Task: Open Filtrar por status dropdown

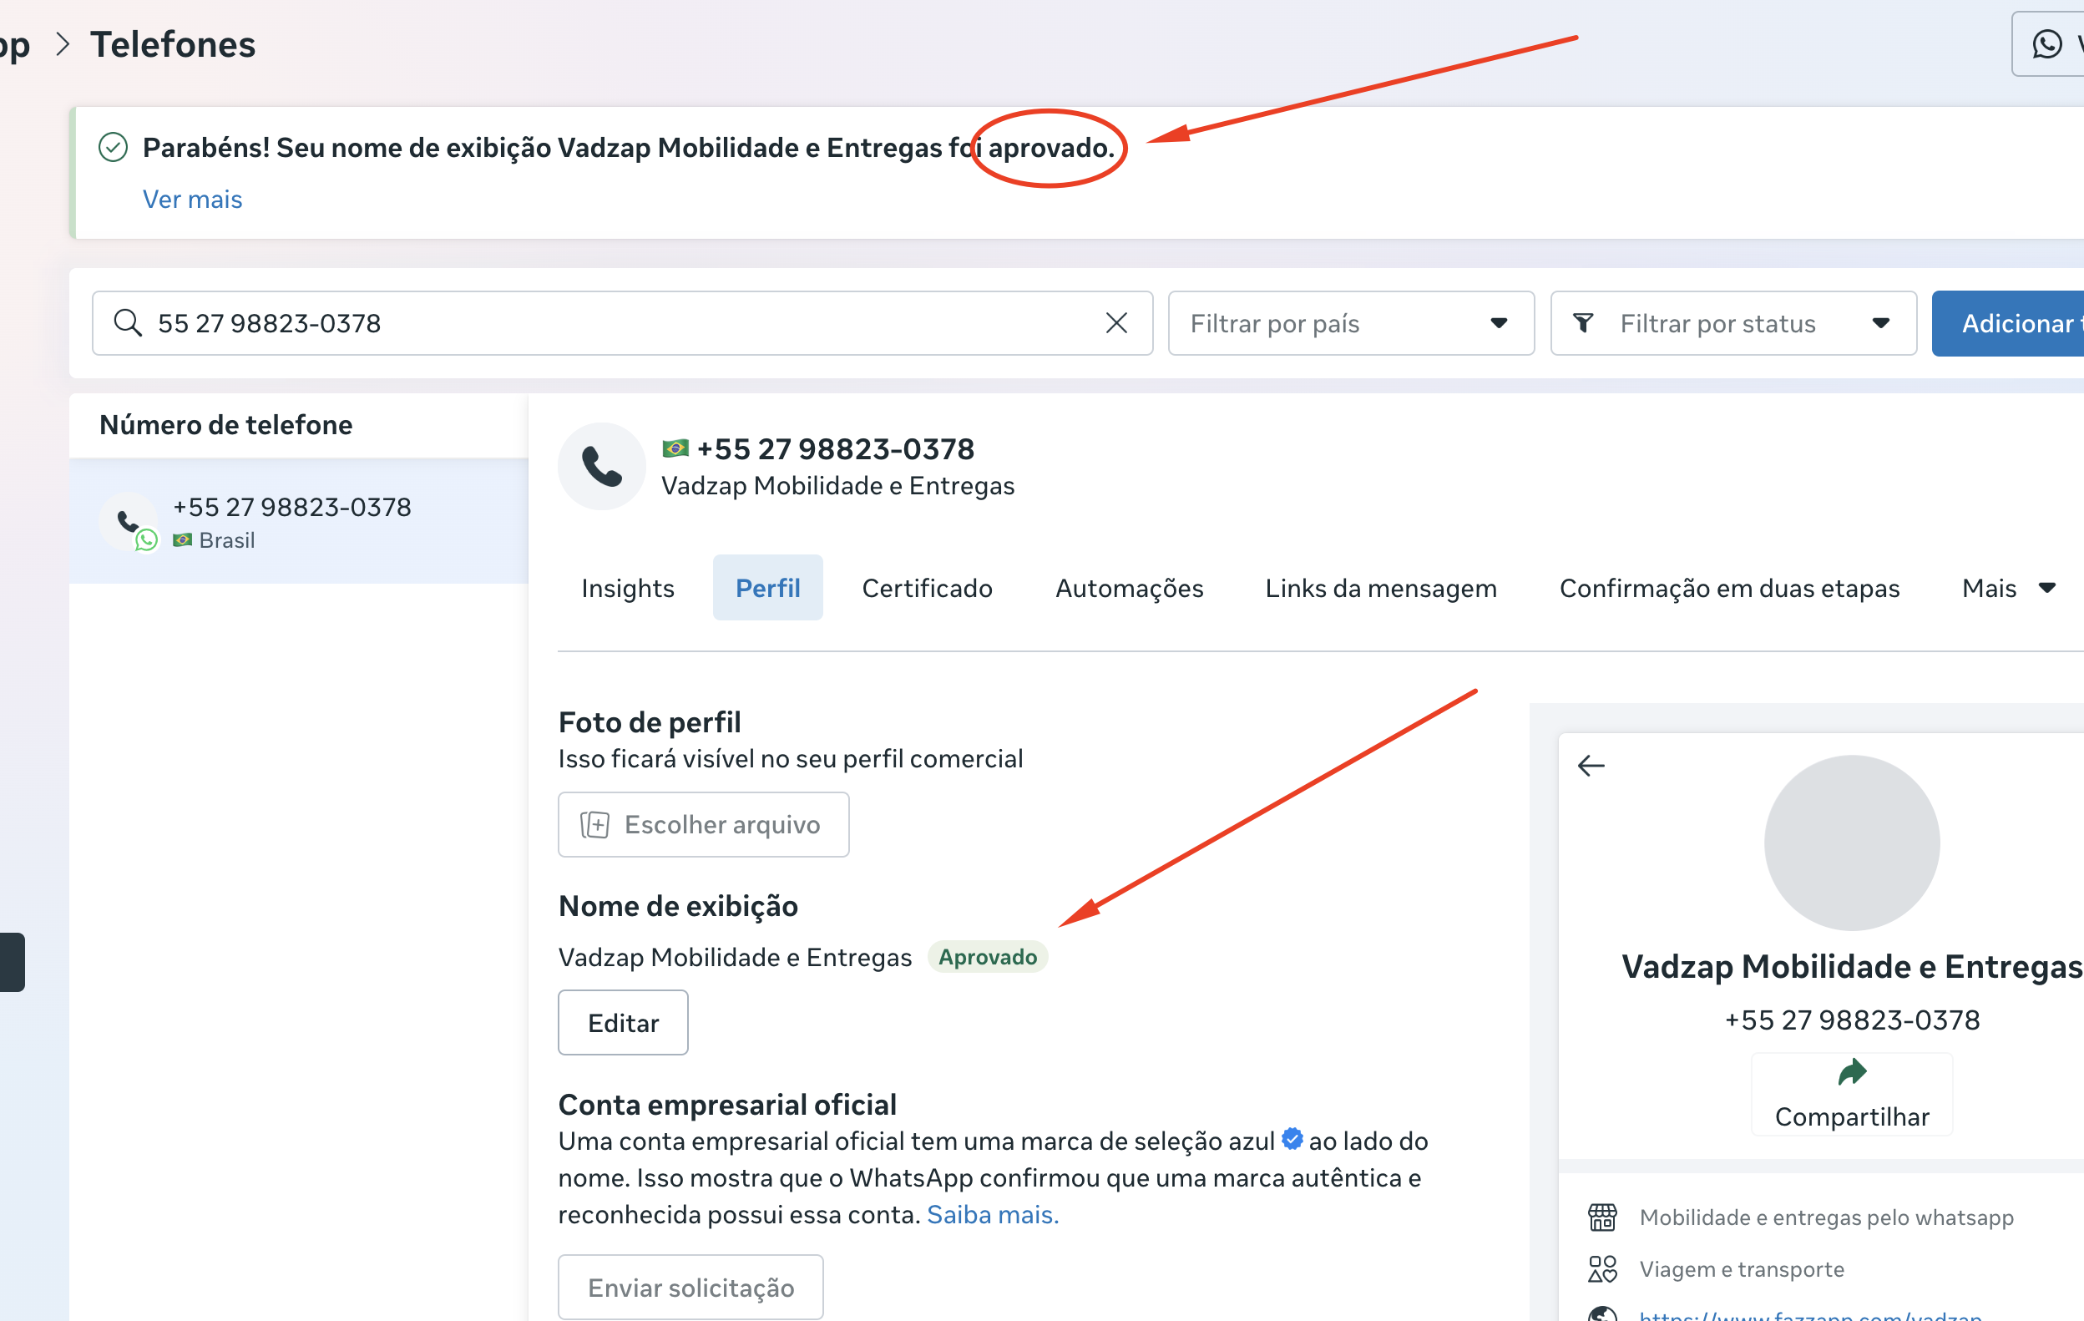Action: pyautogui.click(x=1732, y=323)
